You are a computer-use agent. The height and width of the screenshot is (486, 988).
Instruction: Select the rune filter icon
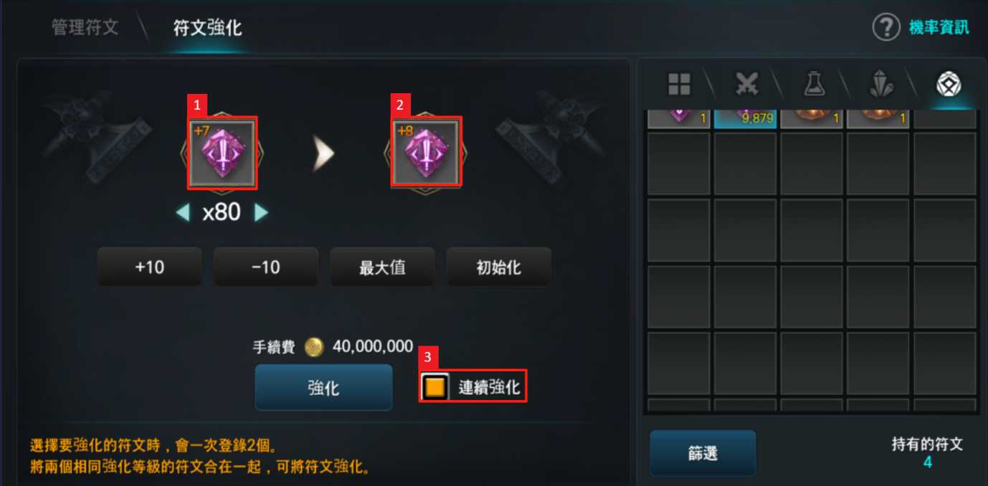[x=949, y=84]
